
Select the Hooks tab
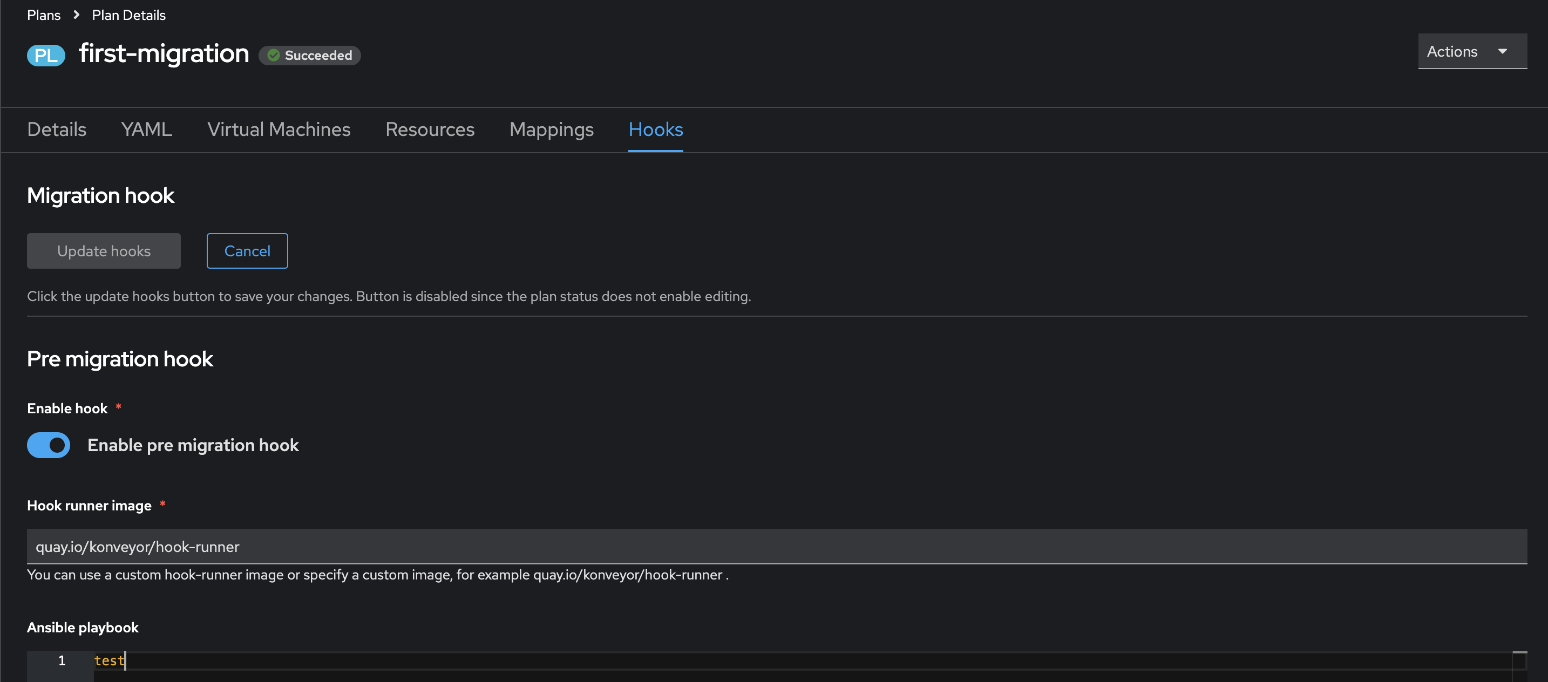click(x=655, y=130)
